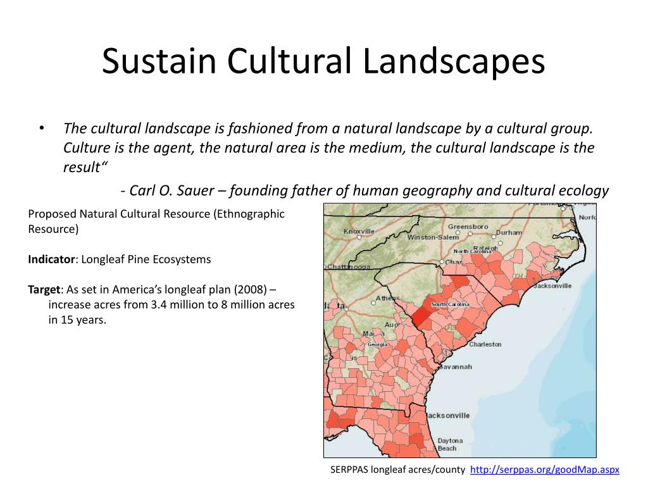This screenshot has width=648, height=486.
Task: Click the Knoxville label on the map
Action: pyautogui.click(x=359, y=231)
